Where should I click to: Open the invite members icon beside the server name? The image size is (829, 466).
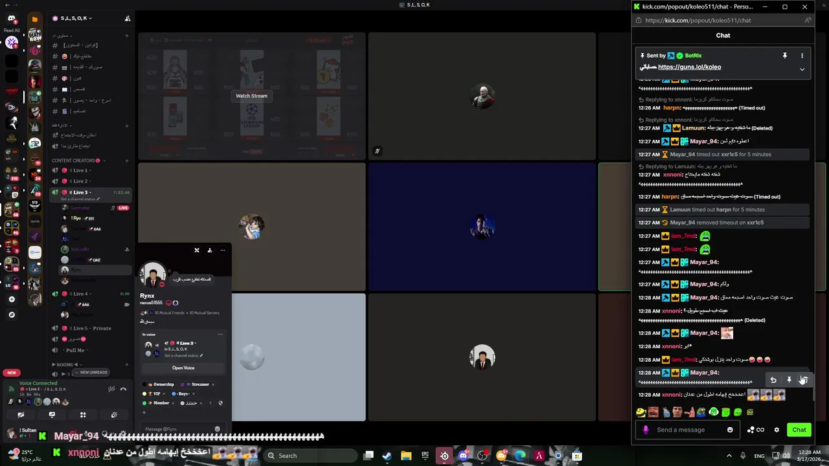128,18
